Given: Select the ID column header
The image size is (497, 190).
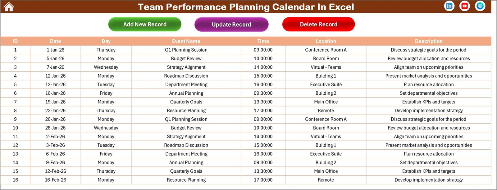Looking at the screenshot, I should pyautogui.click(x=15, y=41).
